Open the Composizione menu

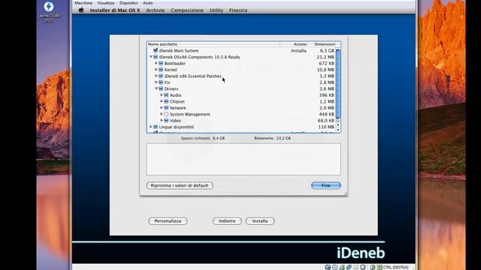click(x=187, y=10)
